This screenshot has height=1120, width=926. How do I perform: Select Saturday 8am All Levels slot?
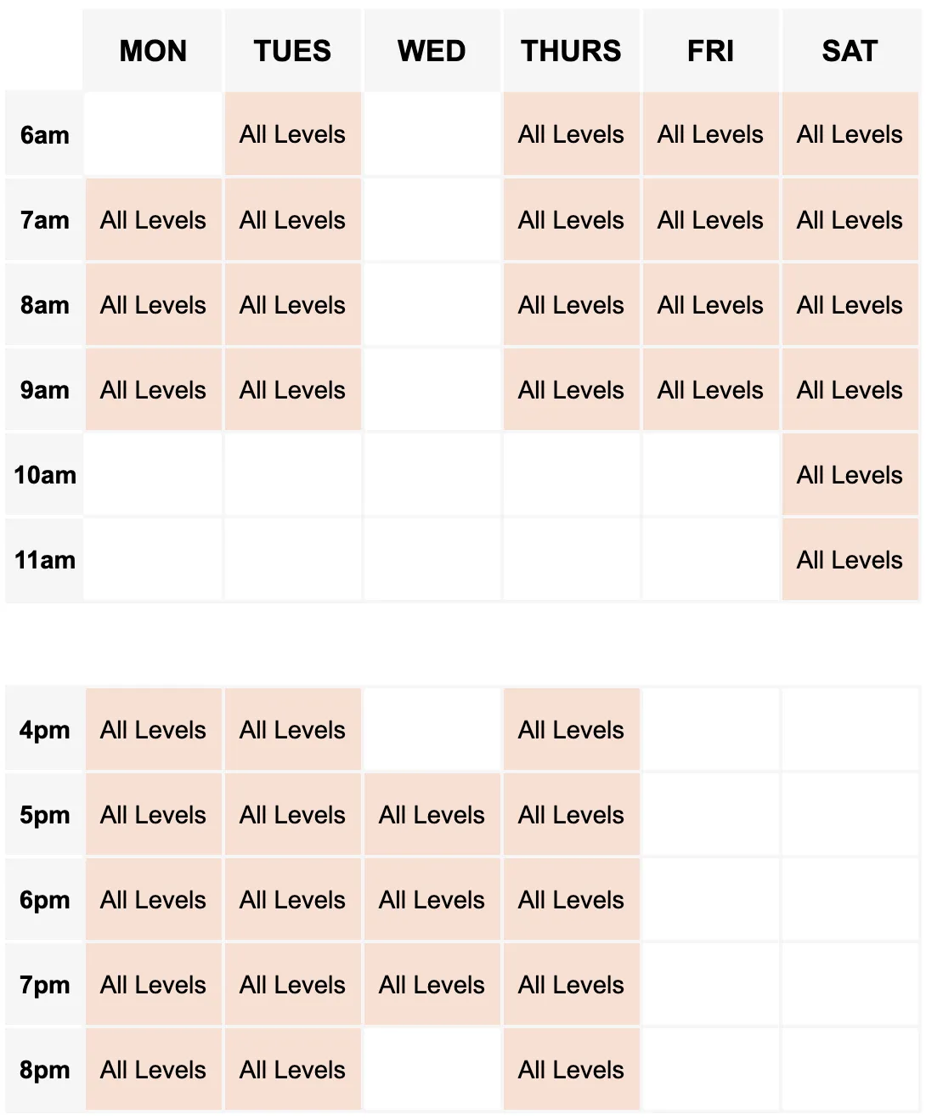[x=850, y=305]
